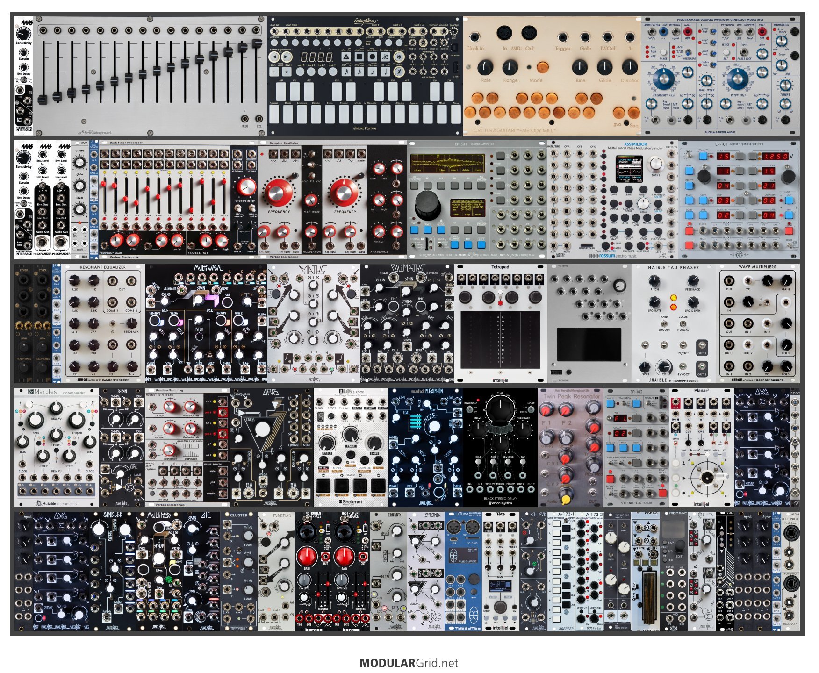This screenshot has width=819, height=673.
Task: Click the Range knob on Melody Mill
Action: (x=510, y=67)
